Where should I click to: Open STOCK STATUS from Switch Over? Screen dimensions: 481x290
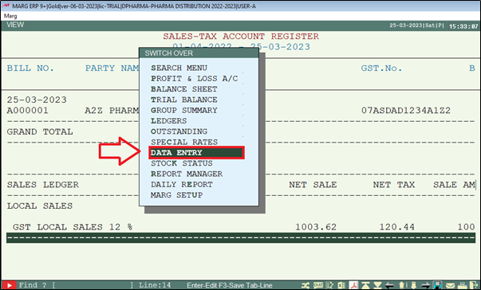point(182,163)
